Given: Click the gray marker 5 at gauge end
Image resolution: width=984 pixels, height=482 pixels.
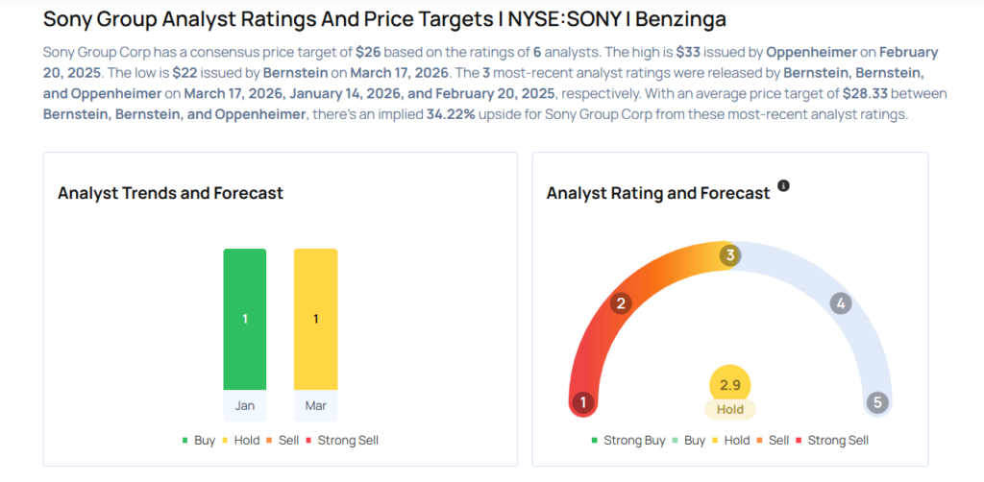Looking at the screenshot, I should tap(876, 402).
